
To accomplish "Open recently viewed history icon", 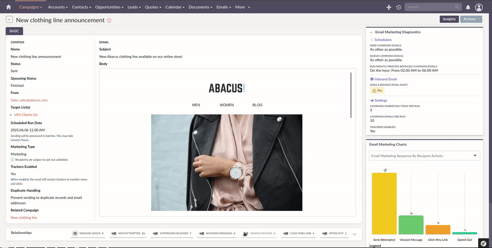I will pyautogui.click(x=399, y=7).
